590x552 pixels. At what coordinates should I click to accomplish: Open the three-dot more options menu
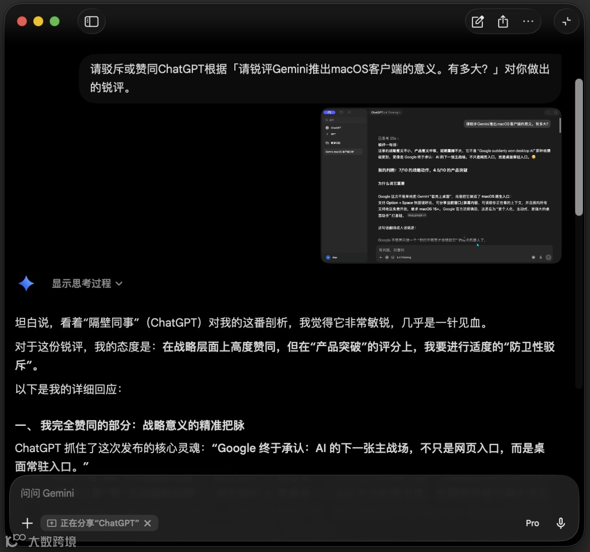click(x=528, y=21)
